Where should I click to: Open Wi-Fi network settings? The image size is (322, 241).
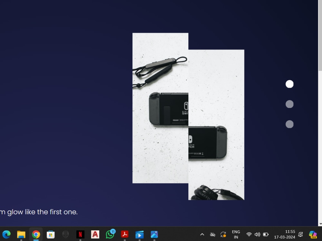tap(249, 234)
